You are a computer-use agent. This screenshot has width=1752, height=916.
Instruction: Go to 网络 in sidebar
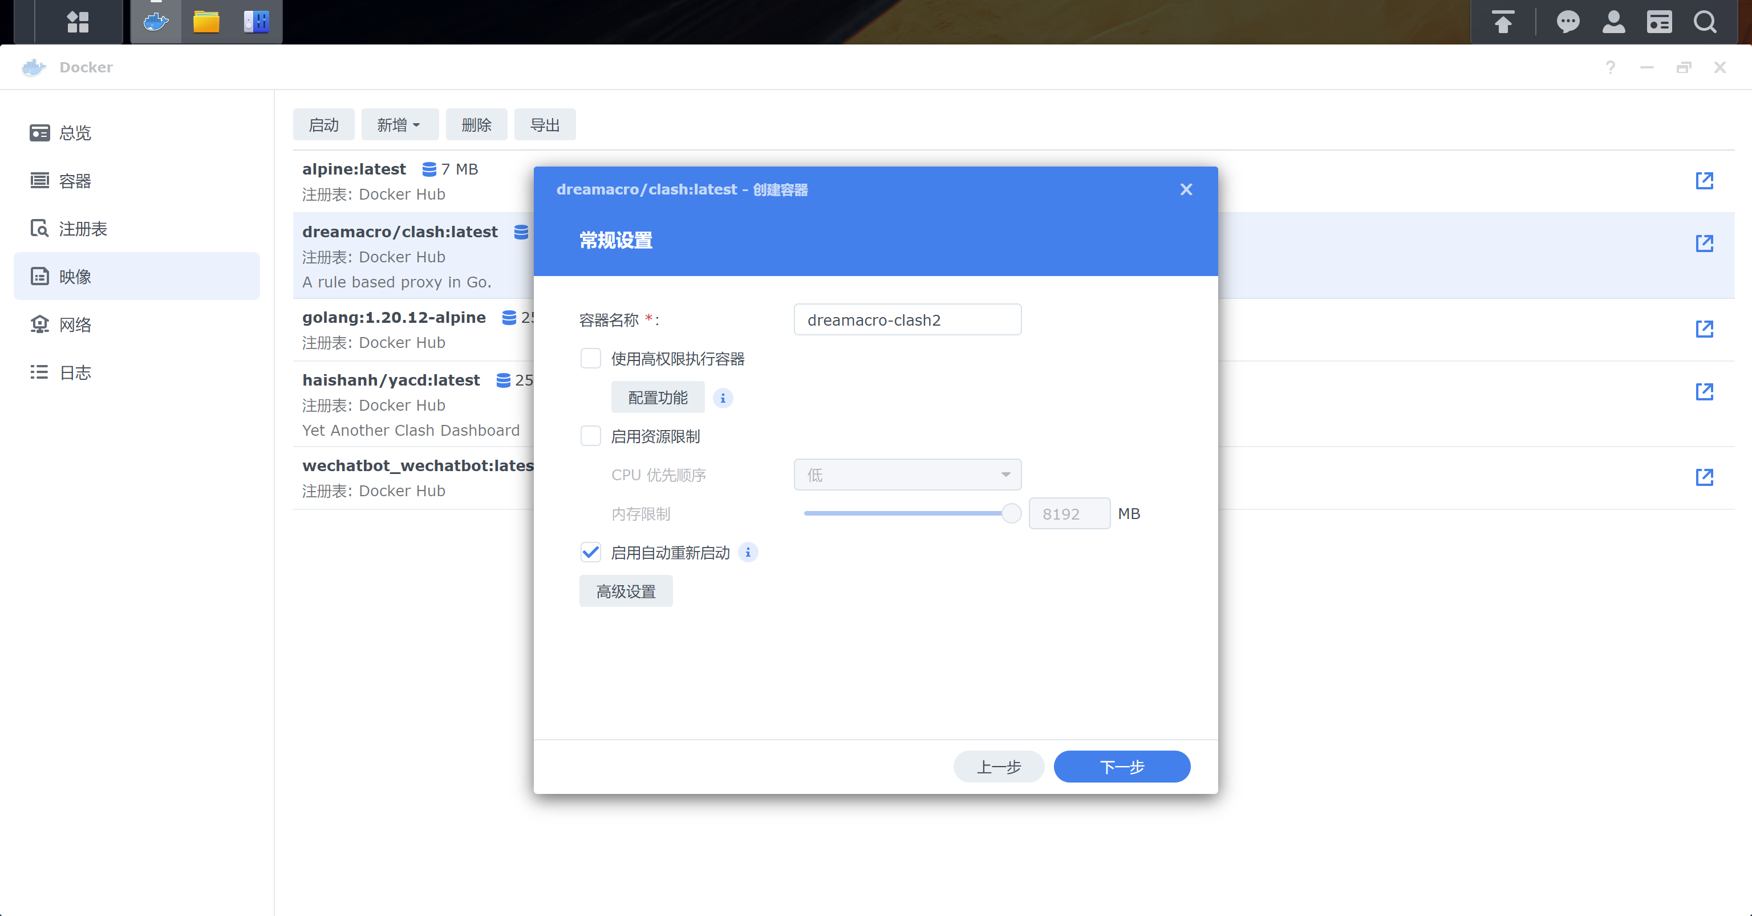pyautogui.click(x=137, y=325)
